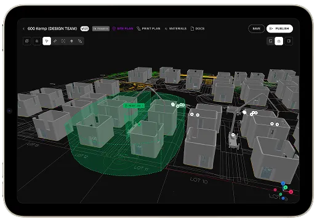Switch to the 3D perspective view icon
The height and width of the screenshot is (222, 317).
(279, 41)
